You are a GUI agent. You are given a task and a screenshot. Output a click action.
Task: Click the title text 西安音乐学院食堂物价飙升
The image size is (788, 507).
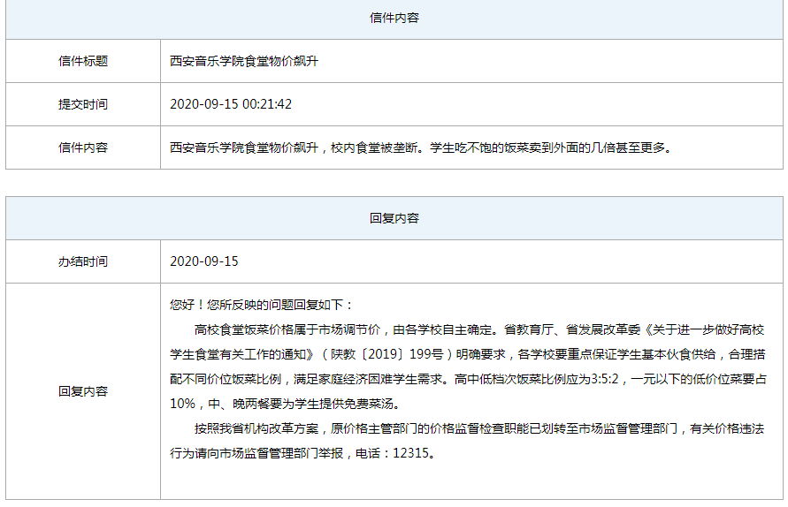tap(244, 61)
